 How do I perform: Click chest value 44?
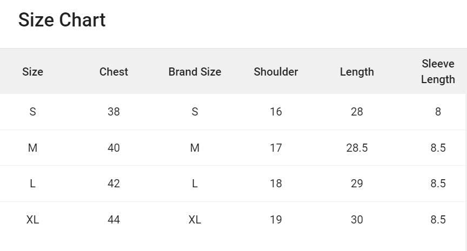[x=114, y=220]
